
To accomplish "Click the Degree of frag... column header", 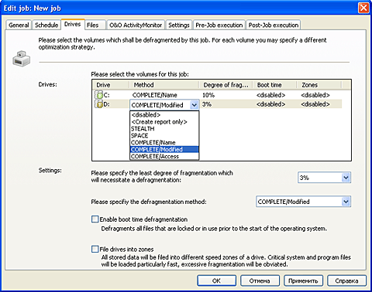I will click(226, 85).
